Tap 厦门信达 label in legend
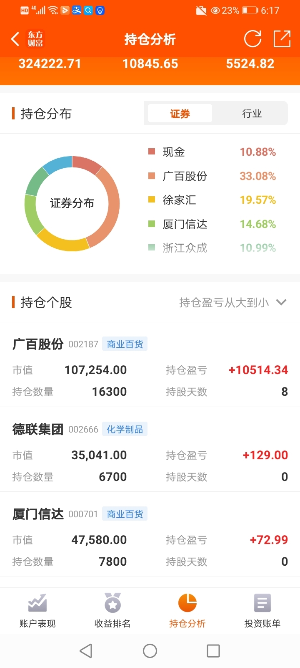The height and width of the screenshot is (668, 300). (x=185, y=224)
